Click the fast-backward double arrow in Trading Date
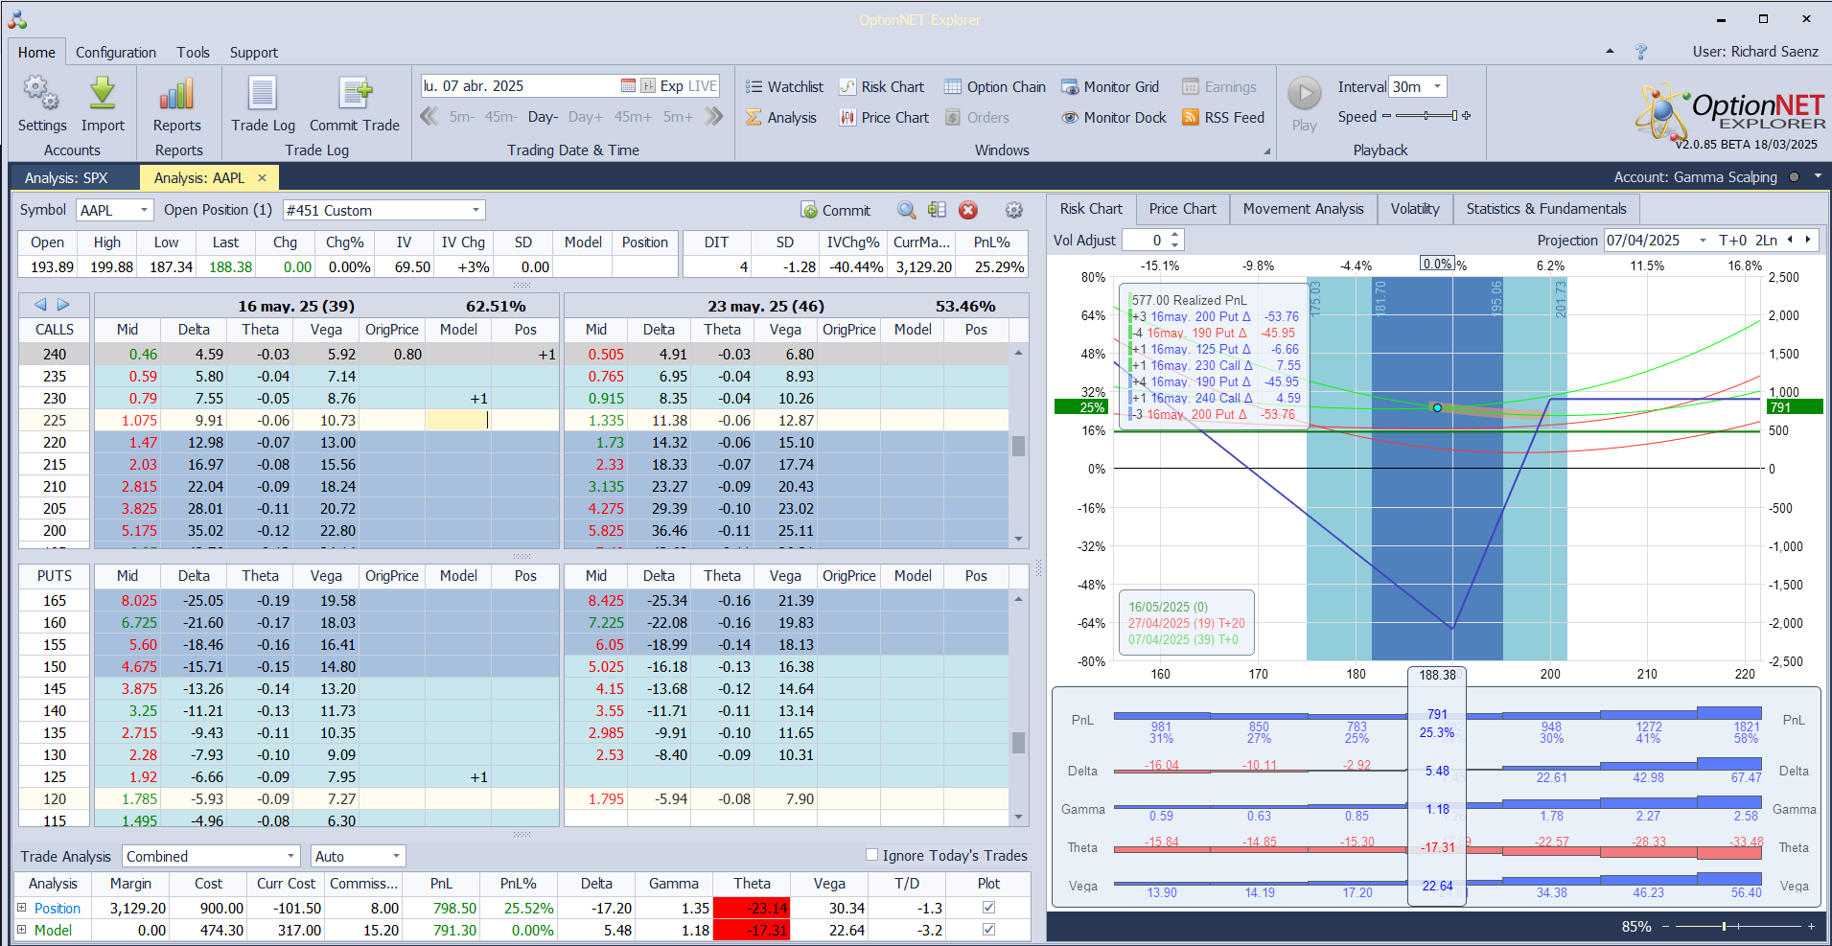The width and height of the screenshot is (1832, 946). point(429,116)
